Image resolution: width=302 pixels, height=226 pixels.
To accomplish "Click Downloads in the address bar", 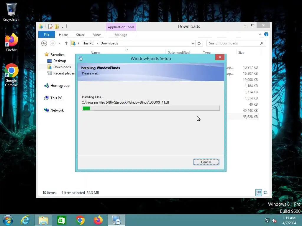I will 109,43.
